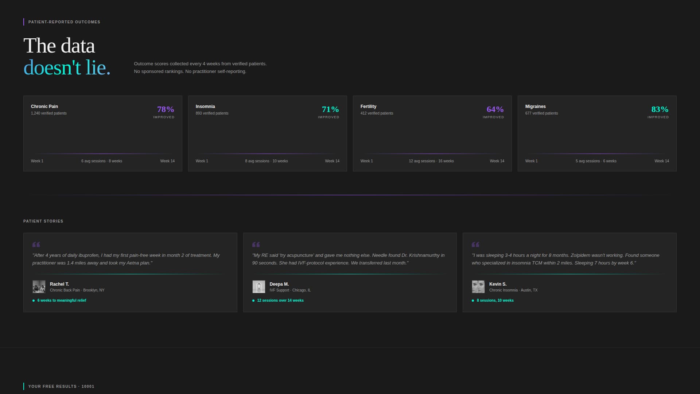Click the '12 sessions over 14 weeks' label

(280, 301)
